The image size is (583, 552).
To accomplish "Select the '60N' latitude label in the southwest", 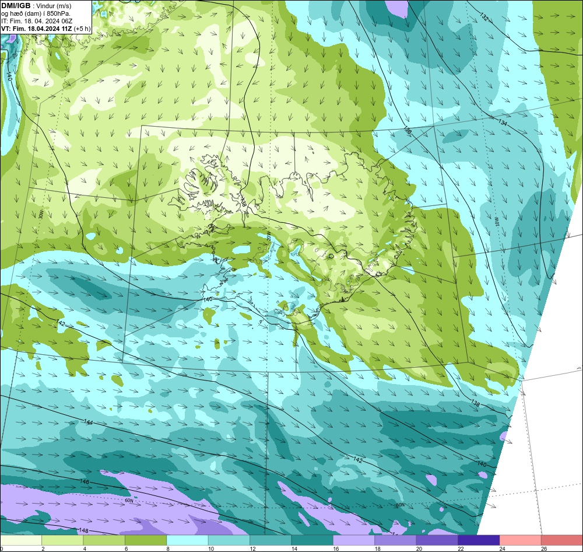I will (x=129, y=501).
